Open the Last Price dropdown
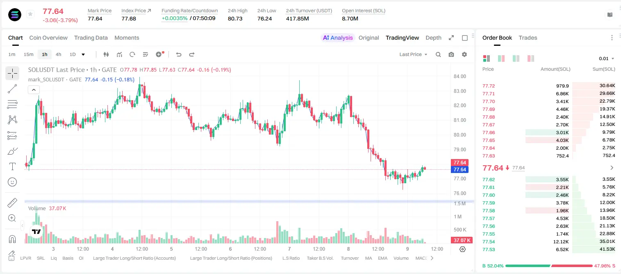The height and width of the screenshot is (274, 621). click(x=413, y=54)
